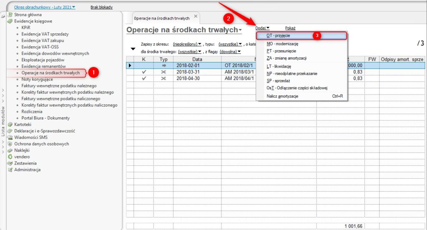
Task: Close the Operacje na środkach trwałych tab
Action: click(196, 16)
